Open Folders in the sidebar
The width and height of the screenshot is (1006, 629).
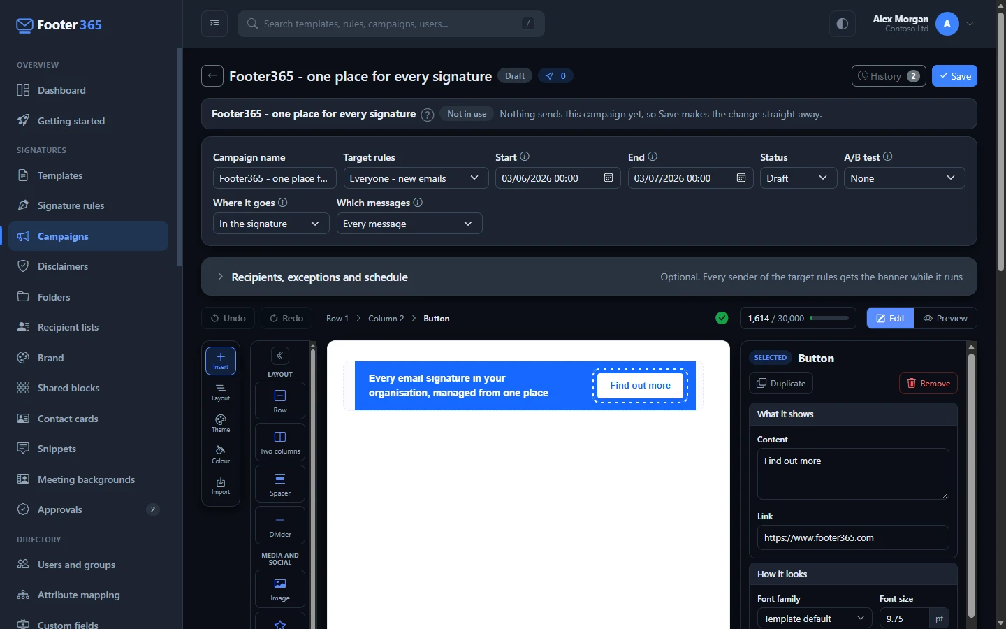click(x=88, y=297)
